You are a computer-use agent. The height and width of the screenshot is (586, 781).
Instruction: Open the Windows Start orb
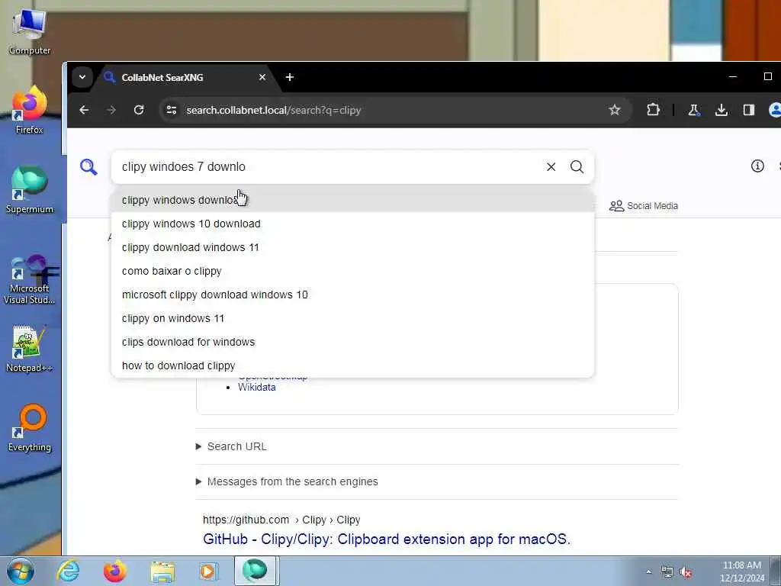coord(20,571)
